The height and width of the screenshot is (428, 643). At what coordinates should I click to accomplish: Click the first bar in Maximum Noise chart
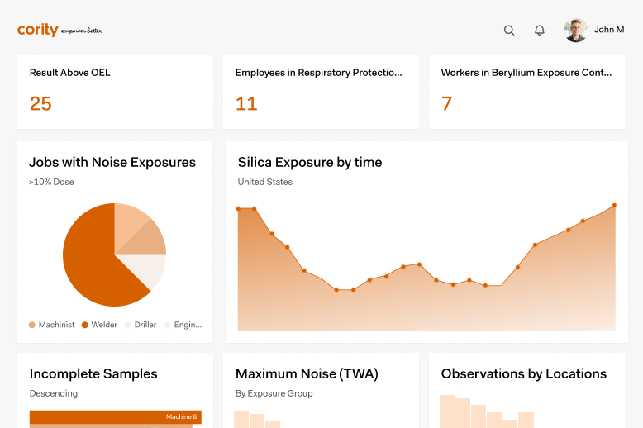(241, 419)
